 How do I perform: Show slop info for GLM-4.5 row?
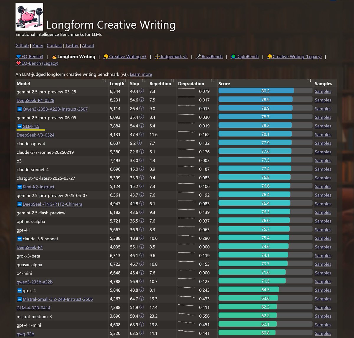click(x=142, y=126)
